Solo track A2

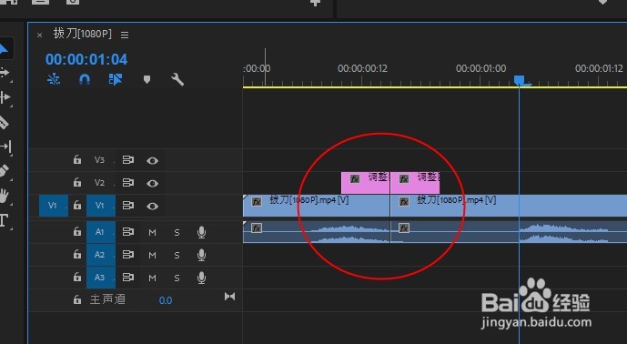pyautogui.click(x=177, y=255)
